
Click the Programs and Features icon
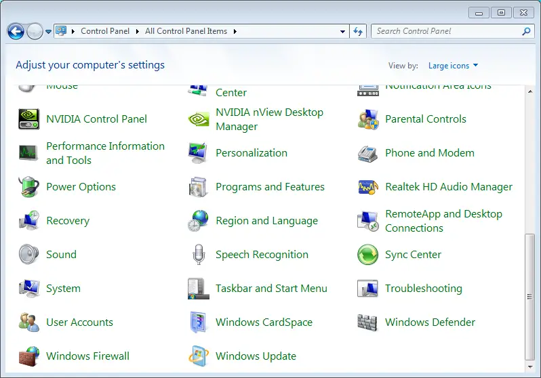coord(199,186)
